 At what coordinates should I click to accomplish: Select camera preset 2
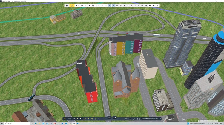pyautogui.click(x=132, y=6)
